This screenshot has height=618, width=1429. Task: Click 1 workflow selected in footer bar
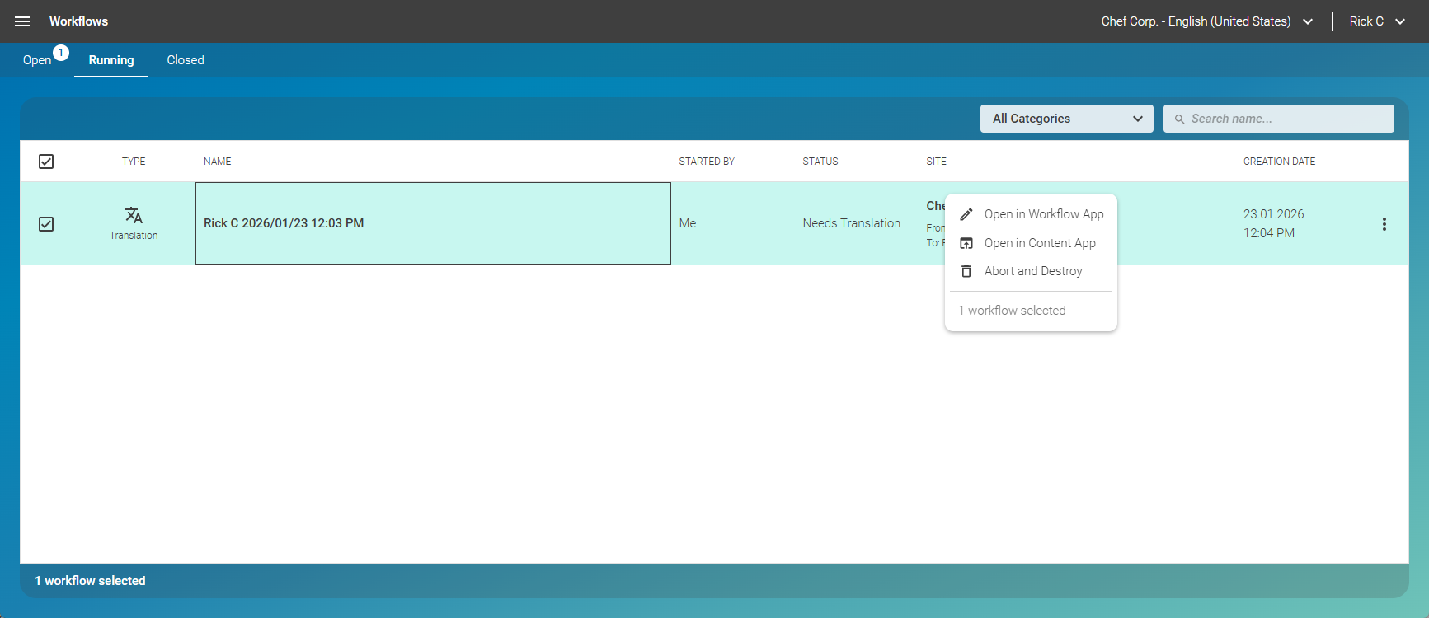(90, 581)
